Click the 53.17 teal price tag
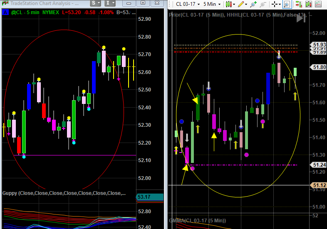The height and width of the screenshot is (229, 327). coord(149,197)
